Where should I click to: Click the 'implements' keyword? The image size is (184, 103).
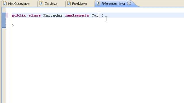coord(77,15)
